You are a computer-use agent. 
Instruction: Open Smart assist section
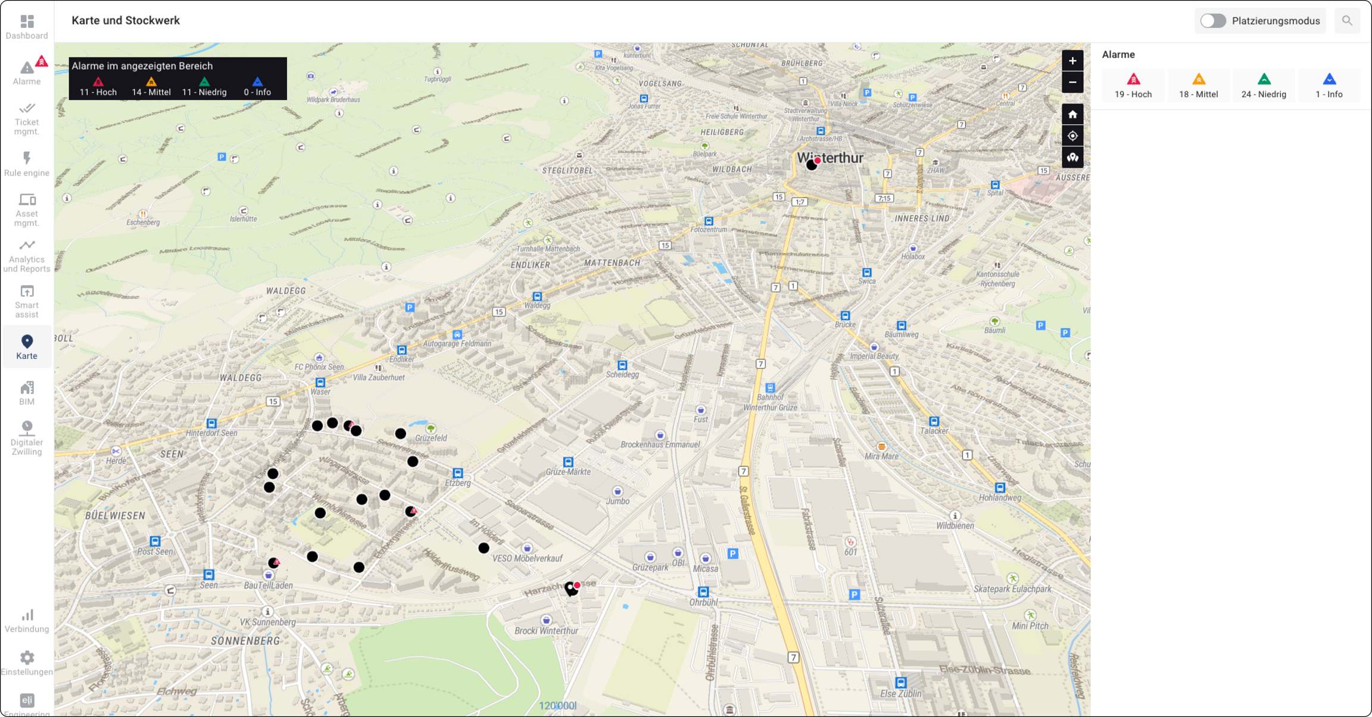pos(27,301)
